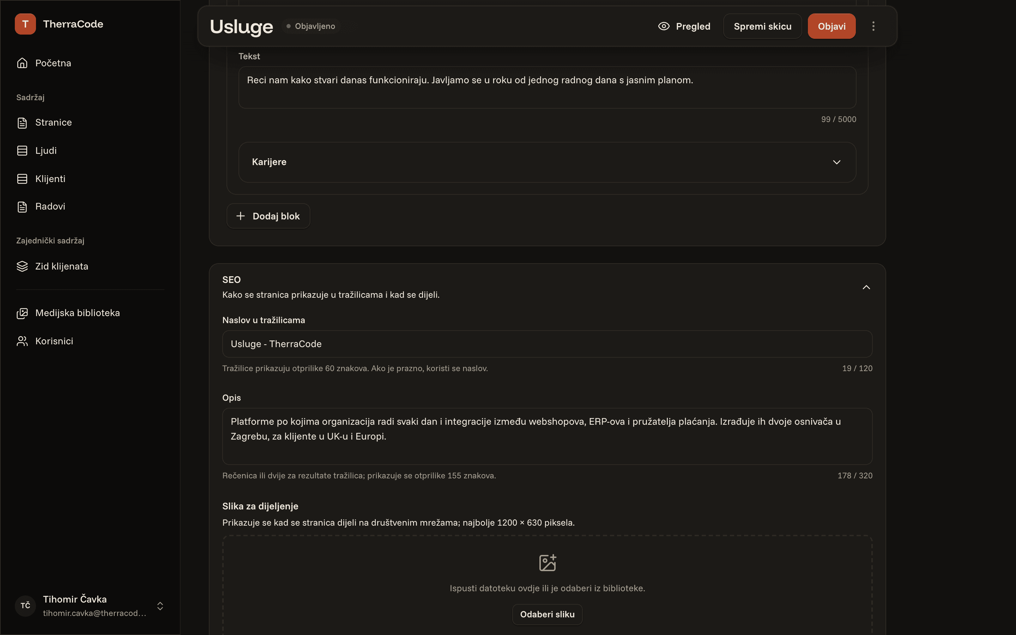Edit the Opis description textarea
Image resolution: width=1016 pixels, height=635 pixels.
547,436
